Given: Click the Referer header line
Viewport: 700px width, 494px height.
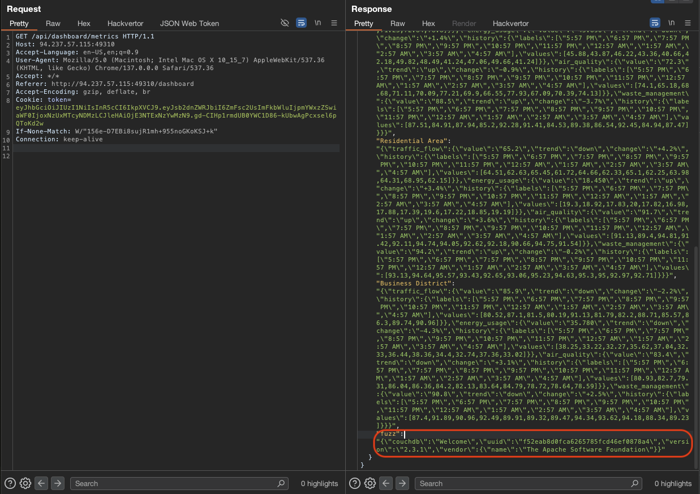Looking at the screenshot, I should [105, 84].
